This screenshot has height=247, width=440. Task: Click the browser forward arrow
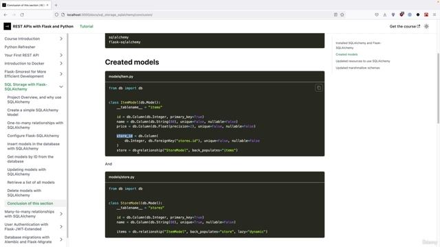click(14, 14)
